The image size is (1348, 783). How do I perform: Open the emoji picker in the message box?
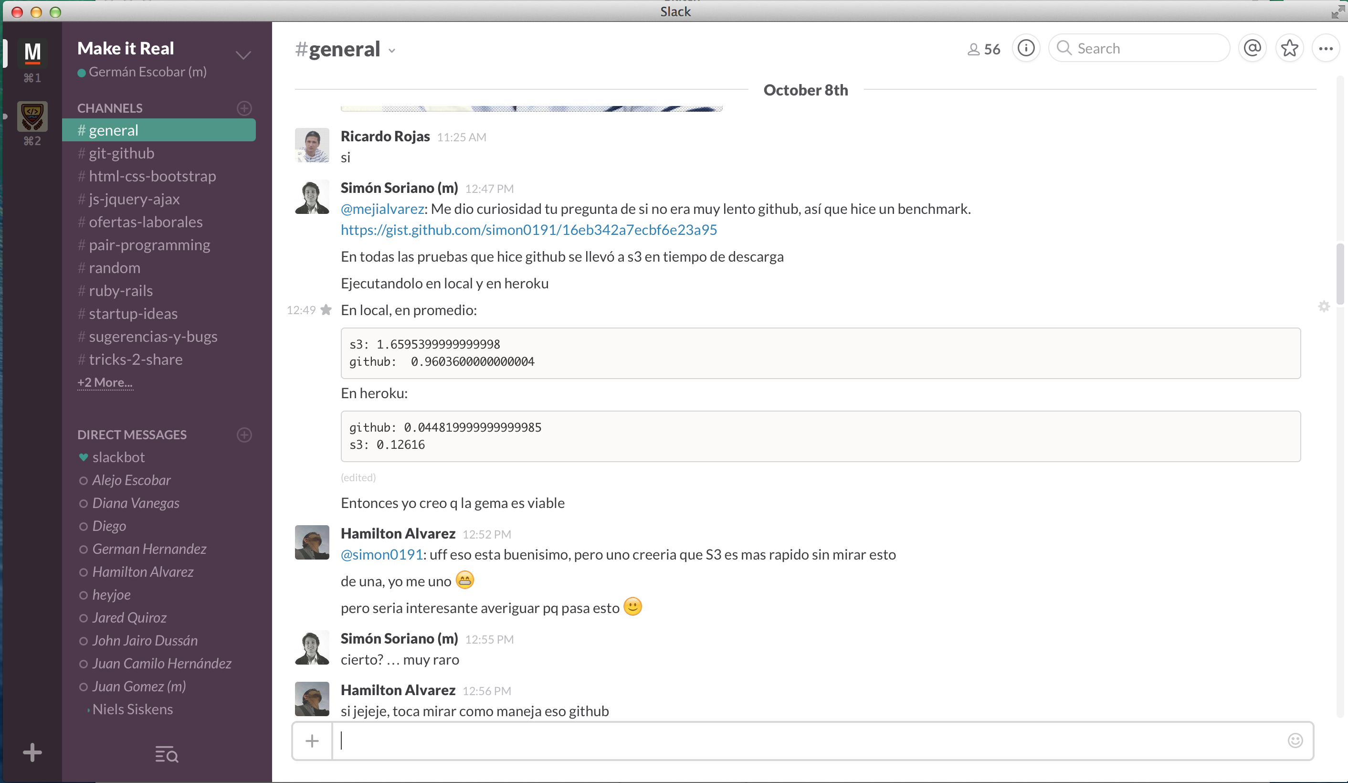click(1295, 741)
